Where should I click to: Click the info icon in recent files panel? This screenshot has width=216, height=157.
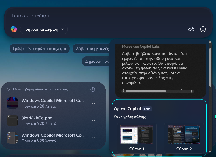[93, 89]
